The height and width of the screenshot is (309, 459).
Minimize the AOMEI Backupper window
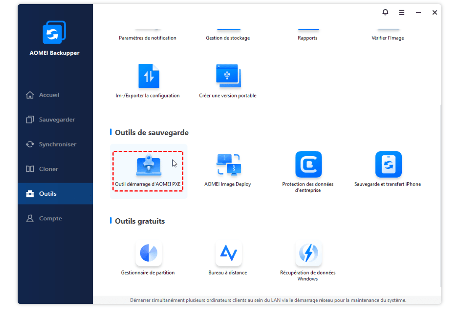click(418, 12)
